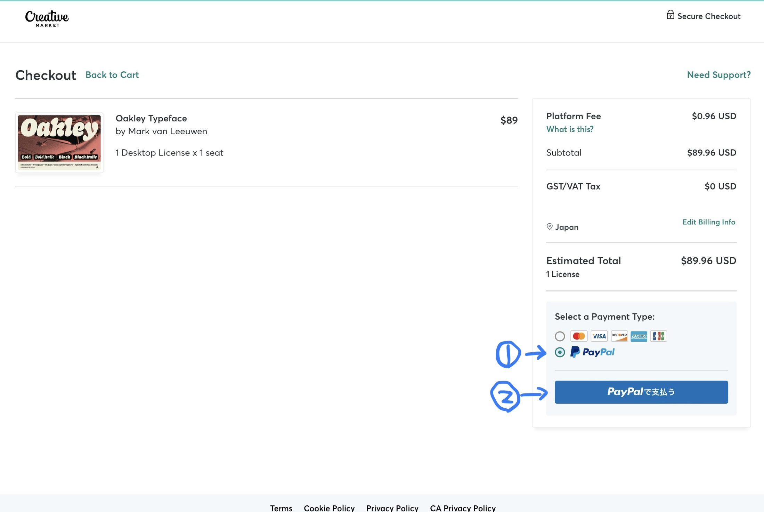Click the Mastercard card logo
Viewport: 764px width, 512px height.
[579, 336]
